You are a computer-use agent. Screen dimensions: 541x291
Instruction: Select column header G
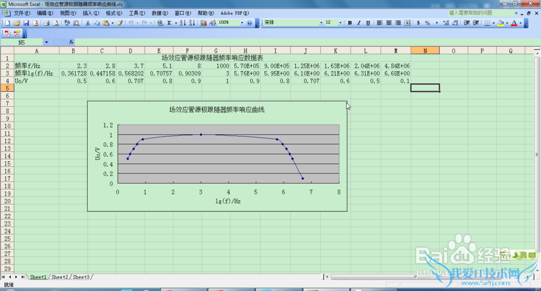[216, 51]
